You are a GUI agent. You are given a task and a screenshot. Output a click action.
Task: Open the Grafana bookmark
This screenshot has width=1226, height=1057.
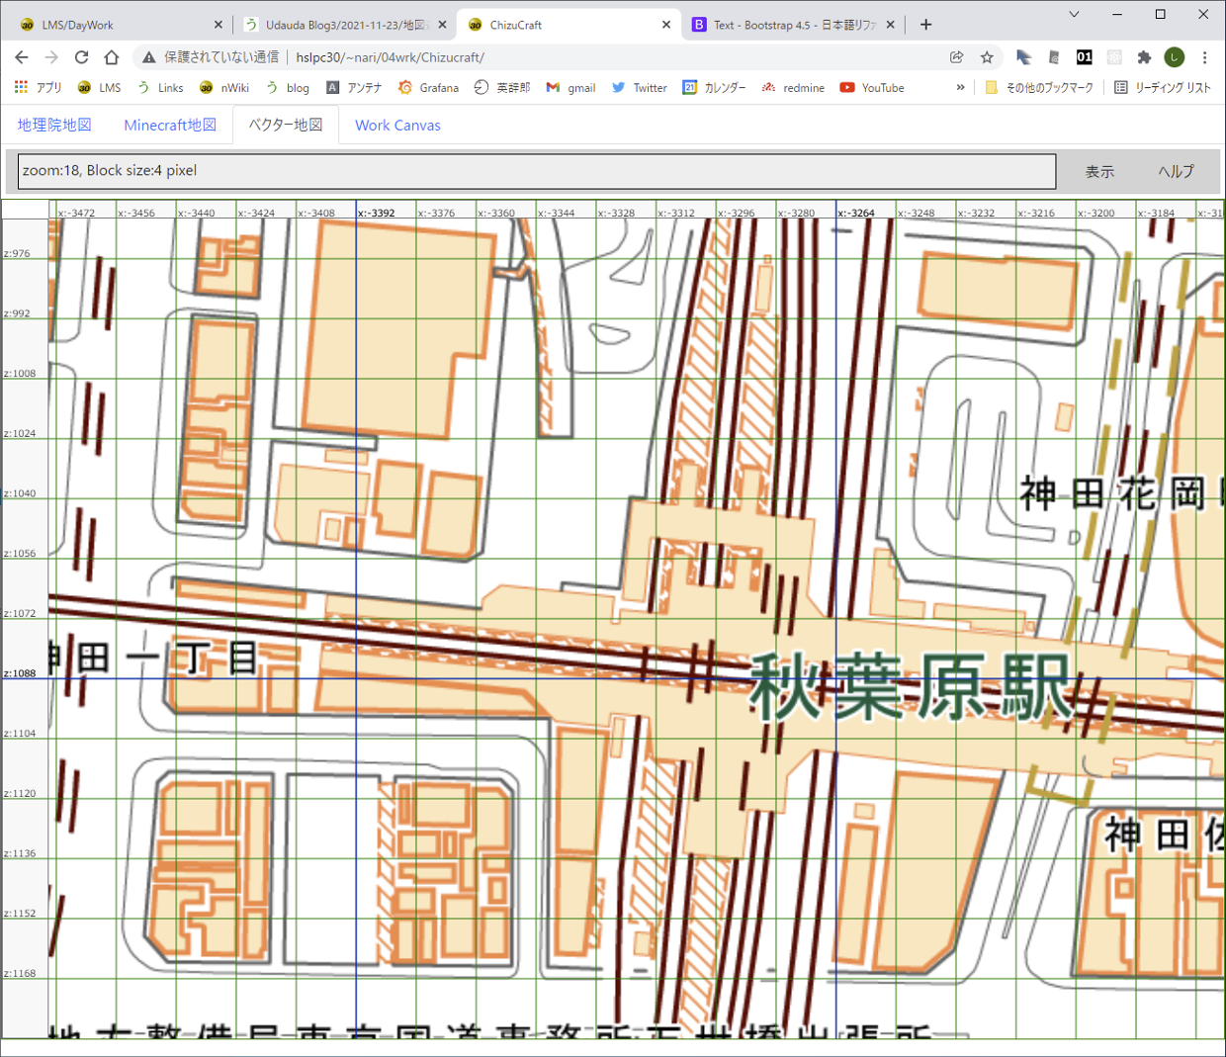[428, 88]
